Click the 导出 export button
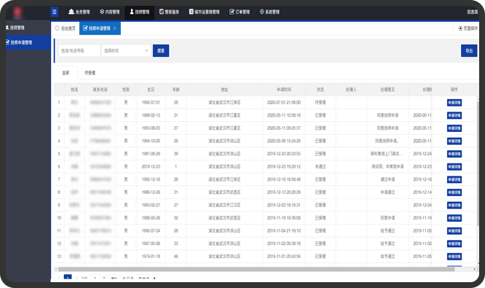The width and height of the screenshot is (485, 288). (x=469, y=51)
